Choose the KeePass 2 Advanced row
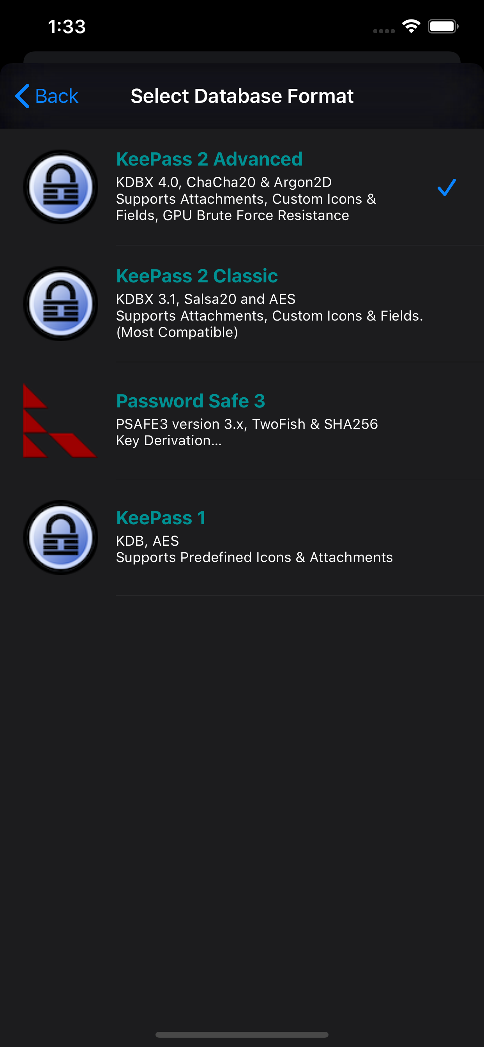Image resolution: width=484 pixels, height=1047 pixels. 242,186
